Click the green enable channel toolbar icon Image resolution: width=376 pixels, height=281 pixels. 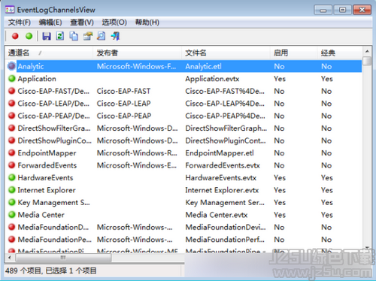click(29, 36)
